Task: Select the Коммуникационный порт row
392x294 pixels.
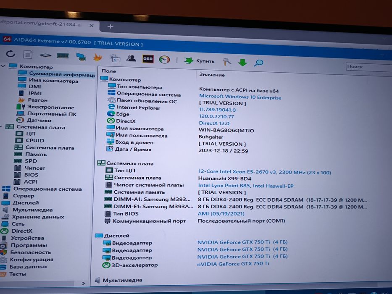Action: (x=195, y=221)
